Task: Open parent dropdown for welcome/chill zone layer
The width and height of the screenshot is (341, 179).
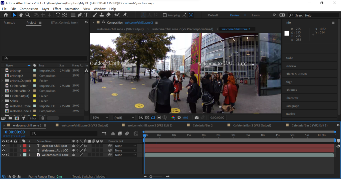Action: click(x=125, y=155)
